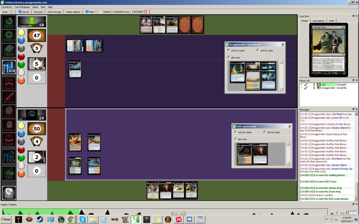Open the Card Database menu

click(22, 7)
